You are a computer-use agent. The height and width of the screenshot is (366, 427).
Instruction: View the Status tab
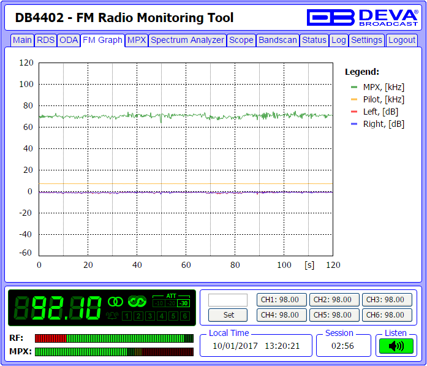(x=314, y=40)
